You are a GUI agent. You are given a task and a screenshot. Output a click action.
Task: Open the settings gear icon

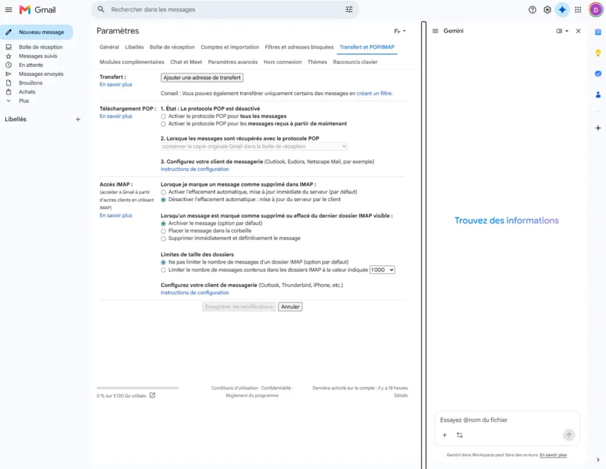click(547, 9)
